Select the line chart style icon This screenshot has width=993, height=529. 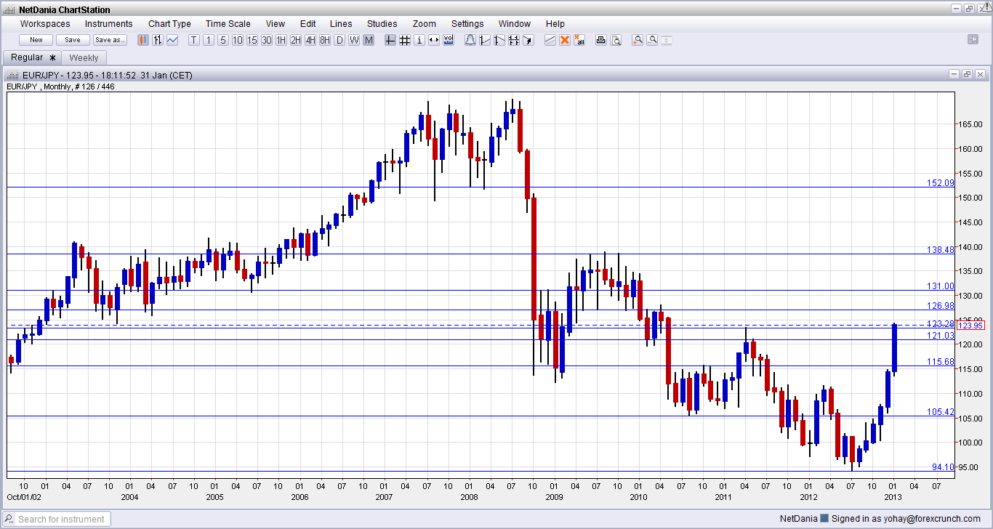coord(172,40)
